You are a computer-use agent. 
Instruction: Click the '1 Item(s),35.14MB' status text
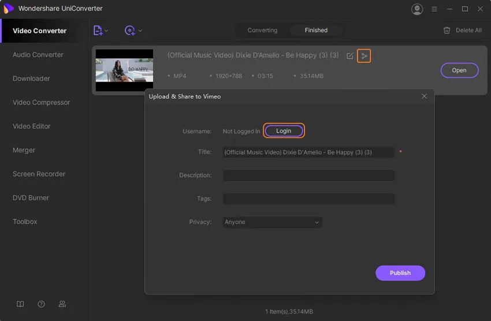click(289, 312)
